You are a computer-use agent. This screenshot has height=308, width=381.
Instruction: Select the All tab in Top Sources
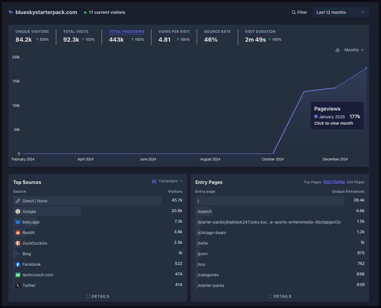(x=154, y=181)
